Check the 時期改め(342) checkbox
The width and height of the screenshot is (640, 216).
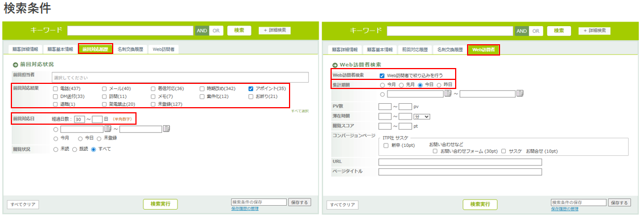pos(203,88)
